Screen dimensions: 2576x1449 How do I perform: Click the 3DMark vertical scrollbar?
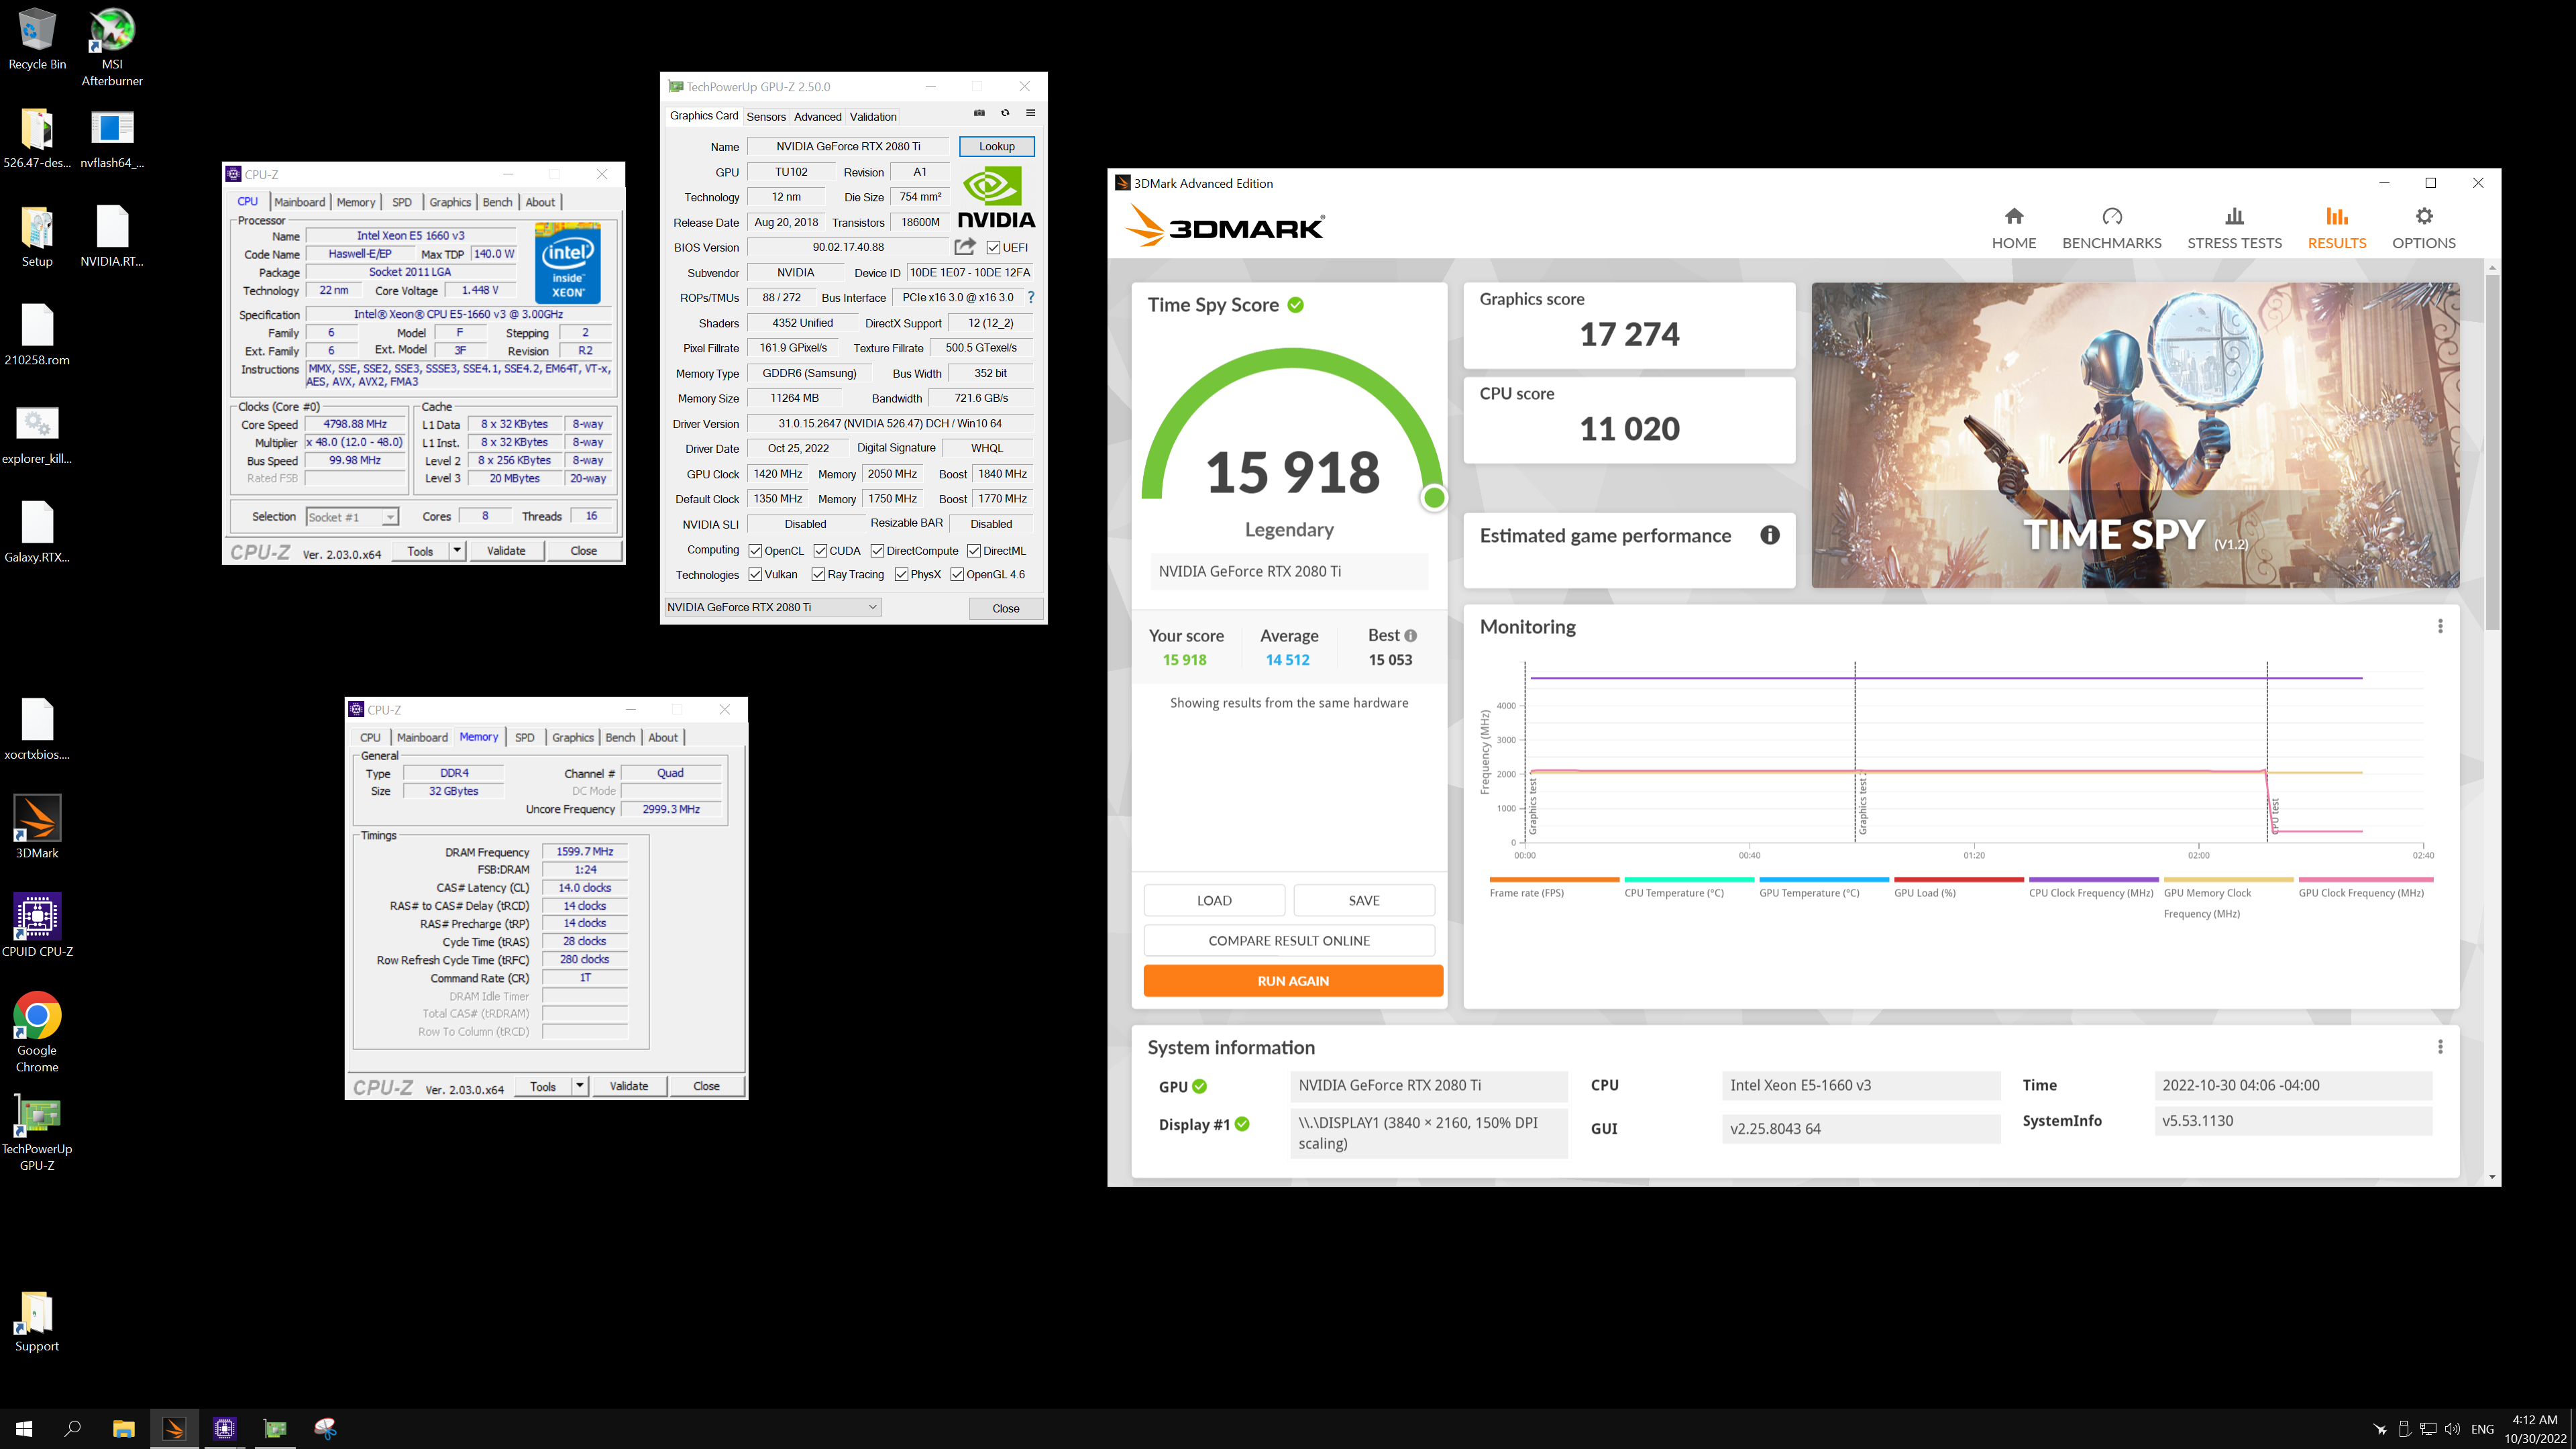coord(2491,452)
